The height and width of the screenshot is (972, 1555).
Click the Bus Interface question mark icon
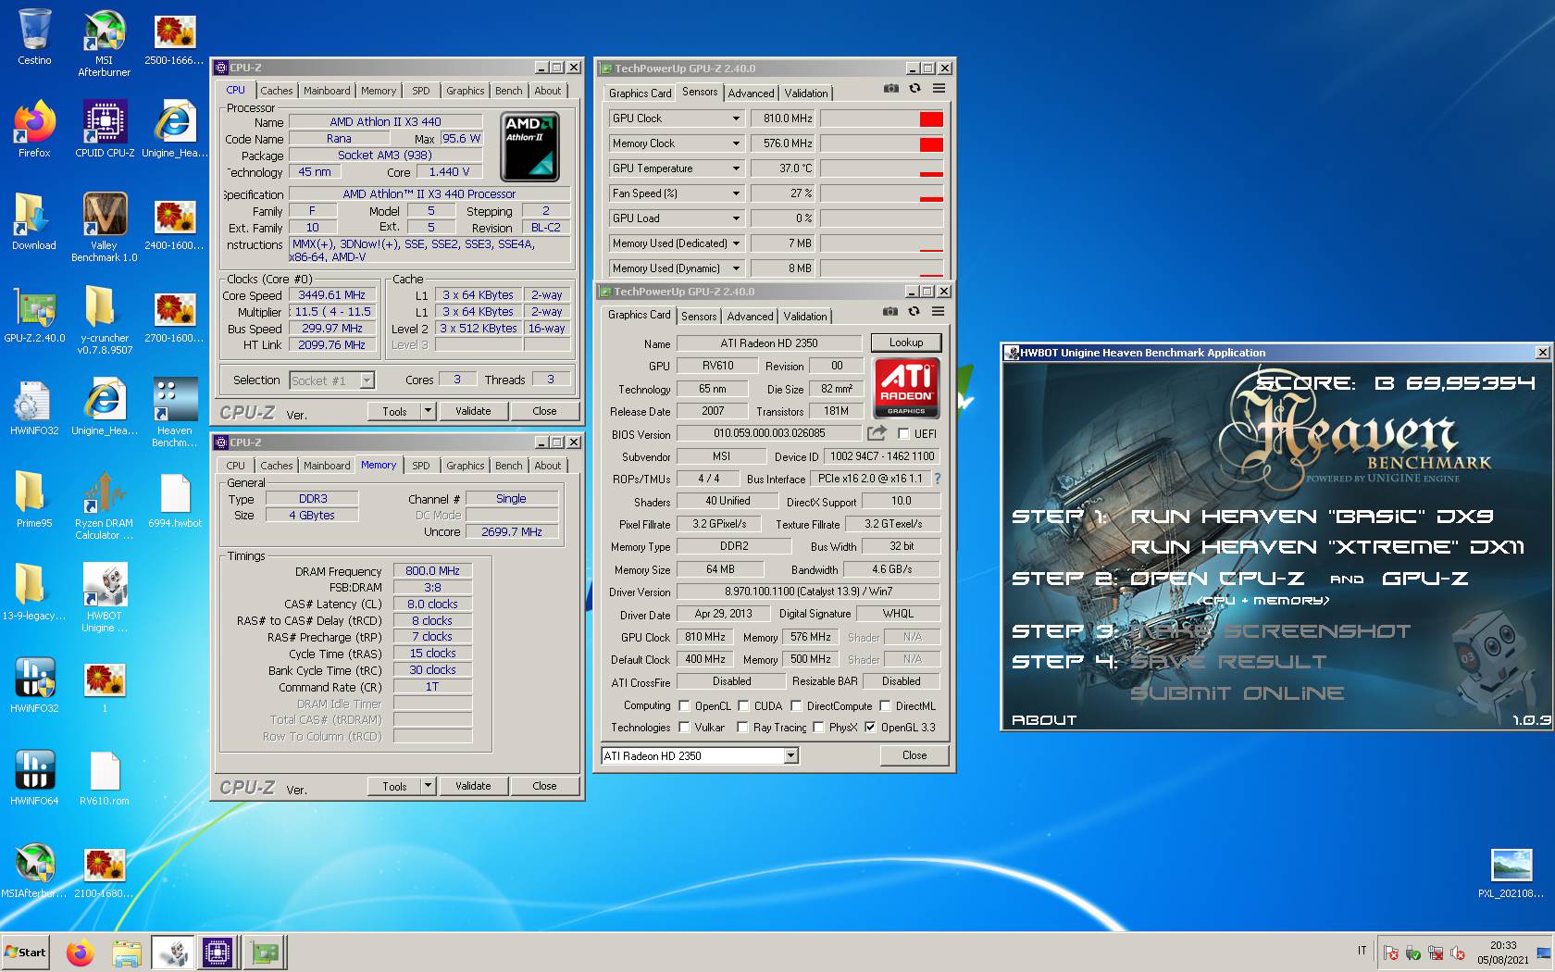pos(937,479)
